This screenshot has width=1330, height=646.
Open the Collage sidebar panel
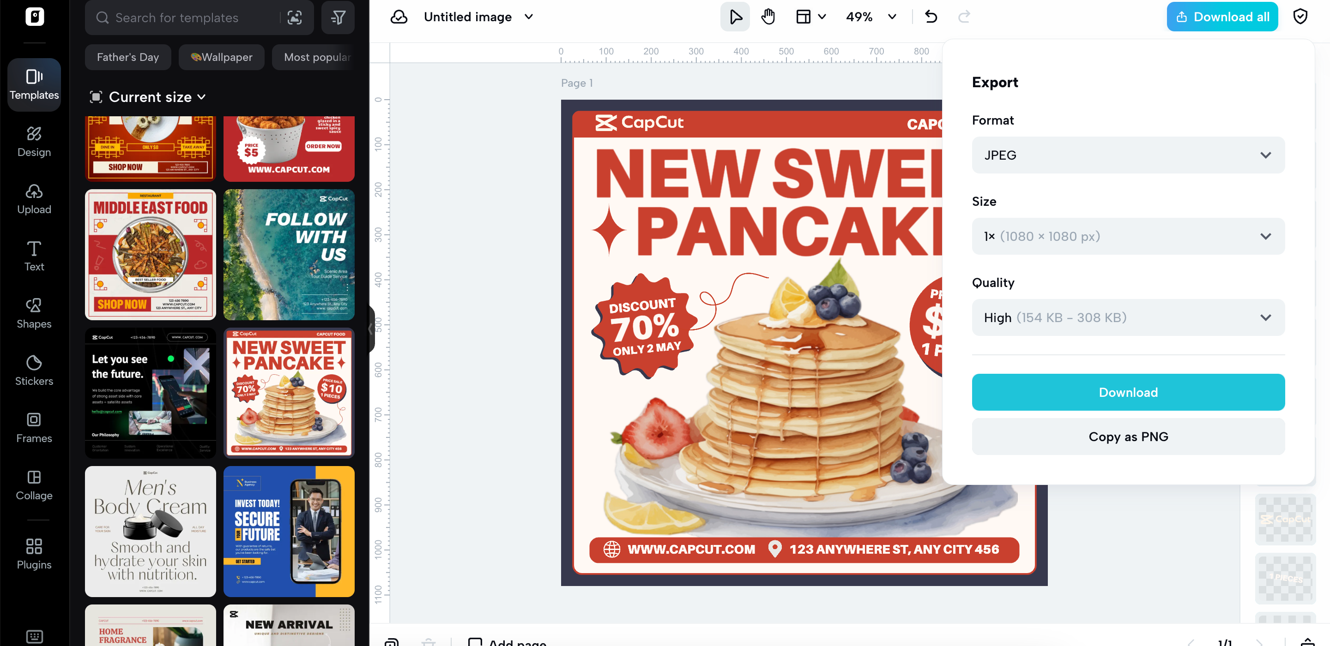tap(34, 484)
